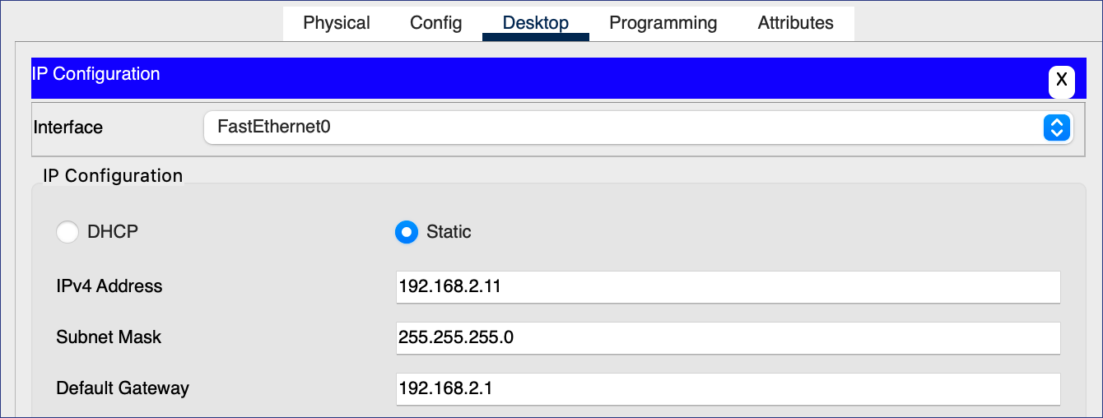Open the Config tab

(435, 23)
